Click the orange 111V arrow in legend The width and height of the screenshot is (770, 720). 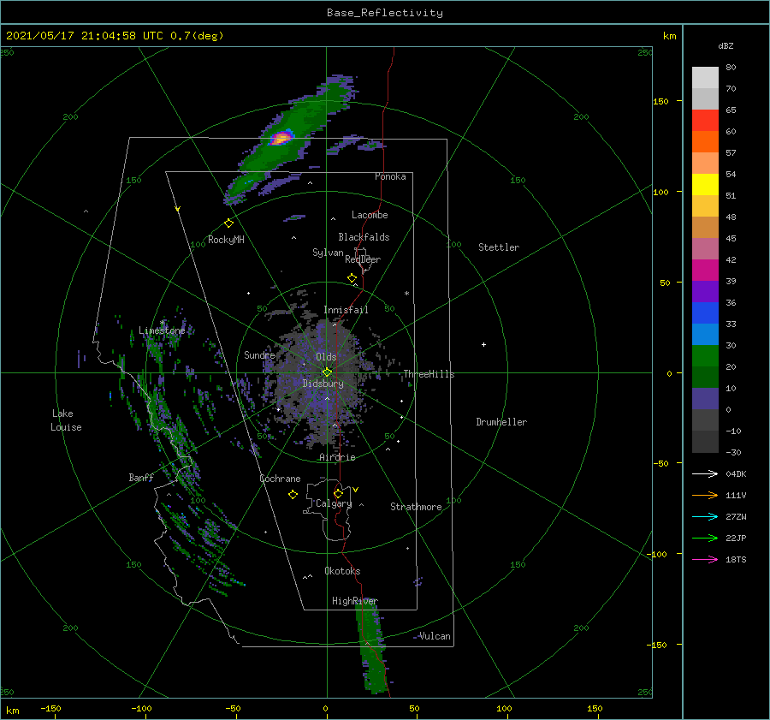(705, 496)
